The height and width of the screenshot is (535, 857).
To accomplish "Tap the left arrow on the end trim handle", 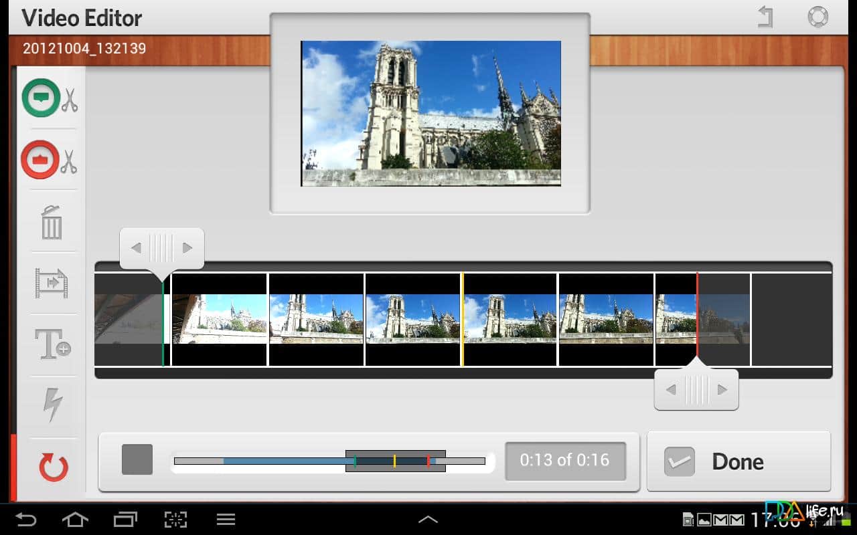I will click(x=671, y=390).
